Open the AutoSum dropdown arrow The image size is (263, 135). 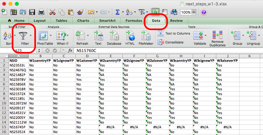coord(123,12)
